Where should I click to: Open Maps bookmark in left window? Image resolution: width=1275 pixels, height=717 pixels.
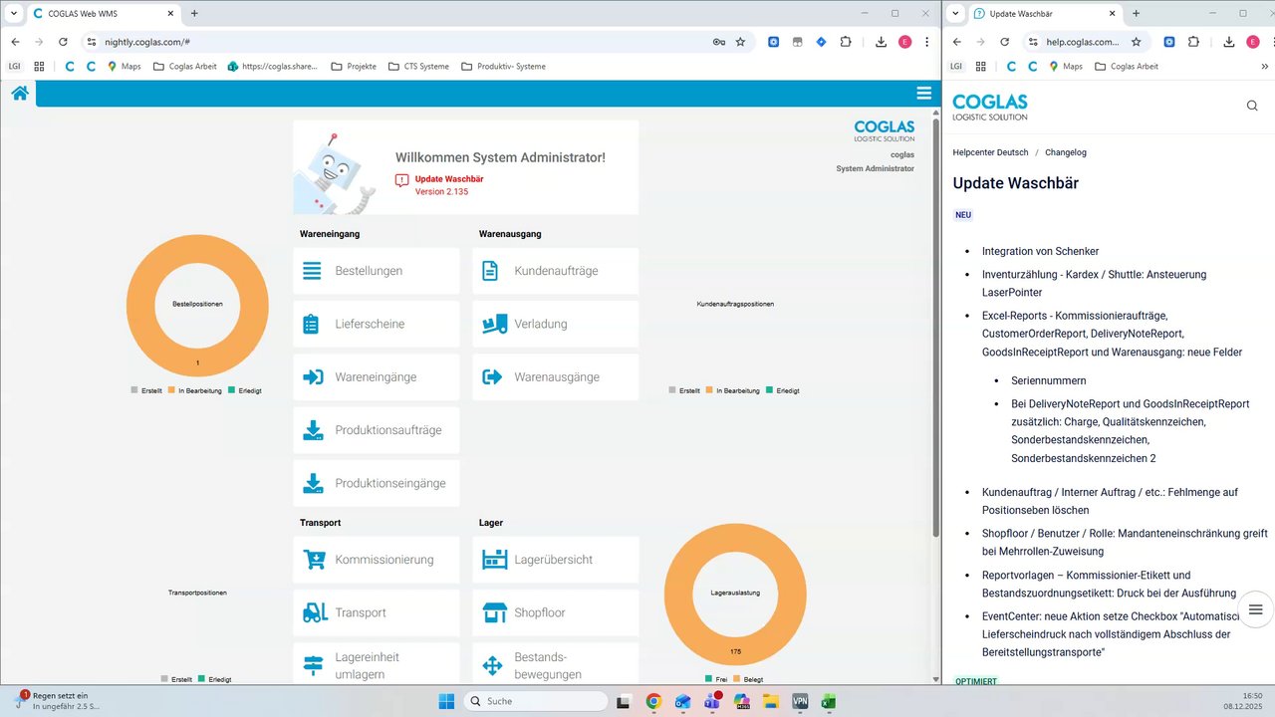tap(125, 67)
